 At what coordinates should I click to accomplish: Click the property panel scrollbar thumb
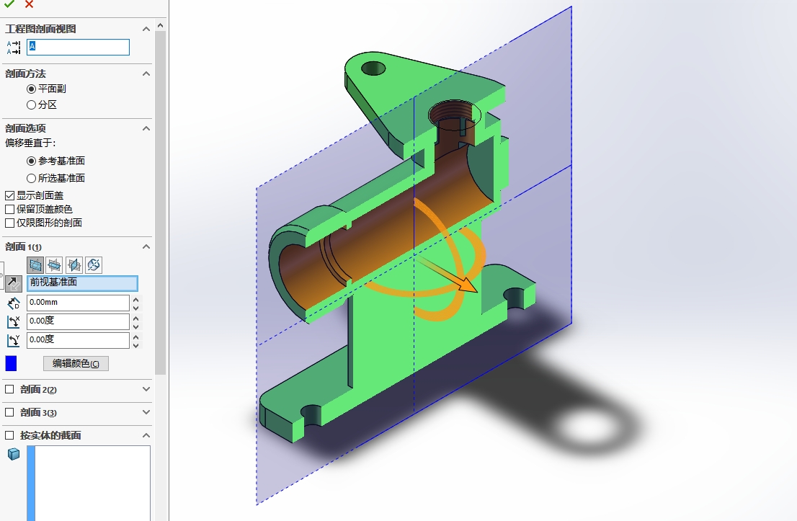point(161,202)
